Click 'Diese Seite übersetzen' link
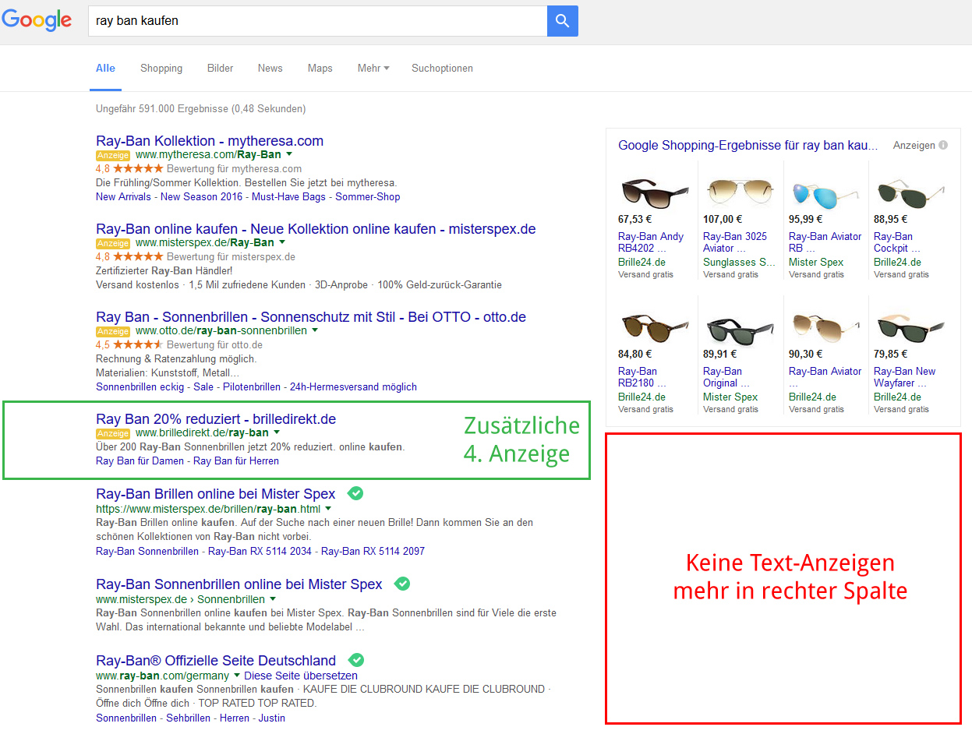Image resolution: width=972 pixels, height=734 pixels. (x=301, y=676)
